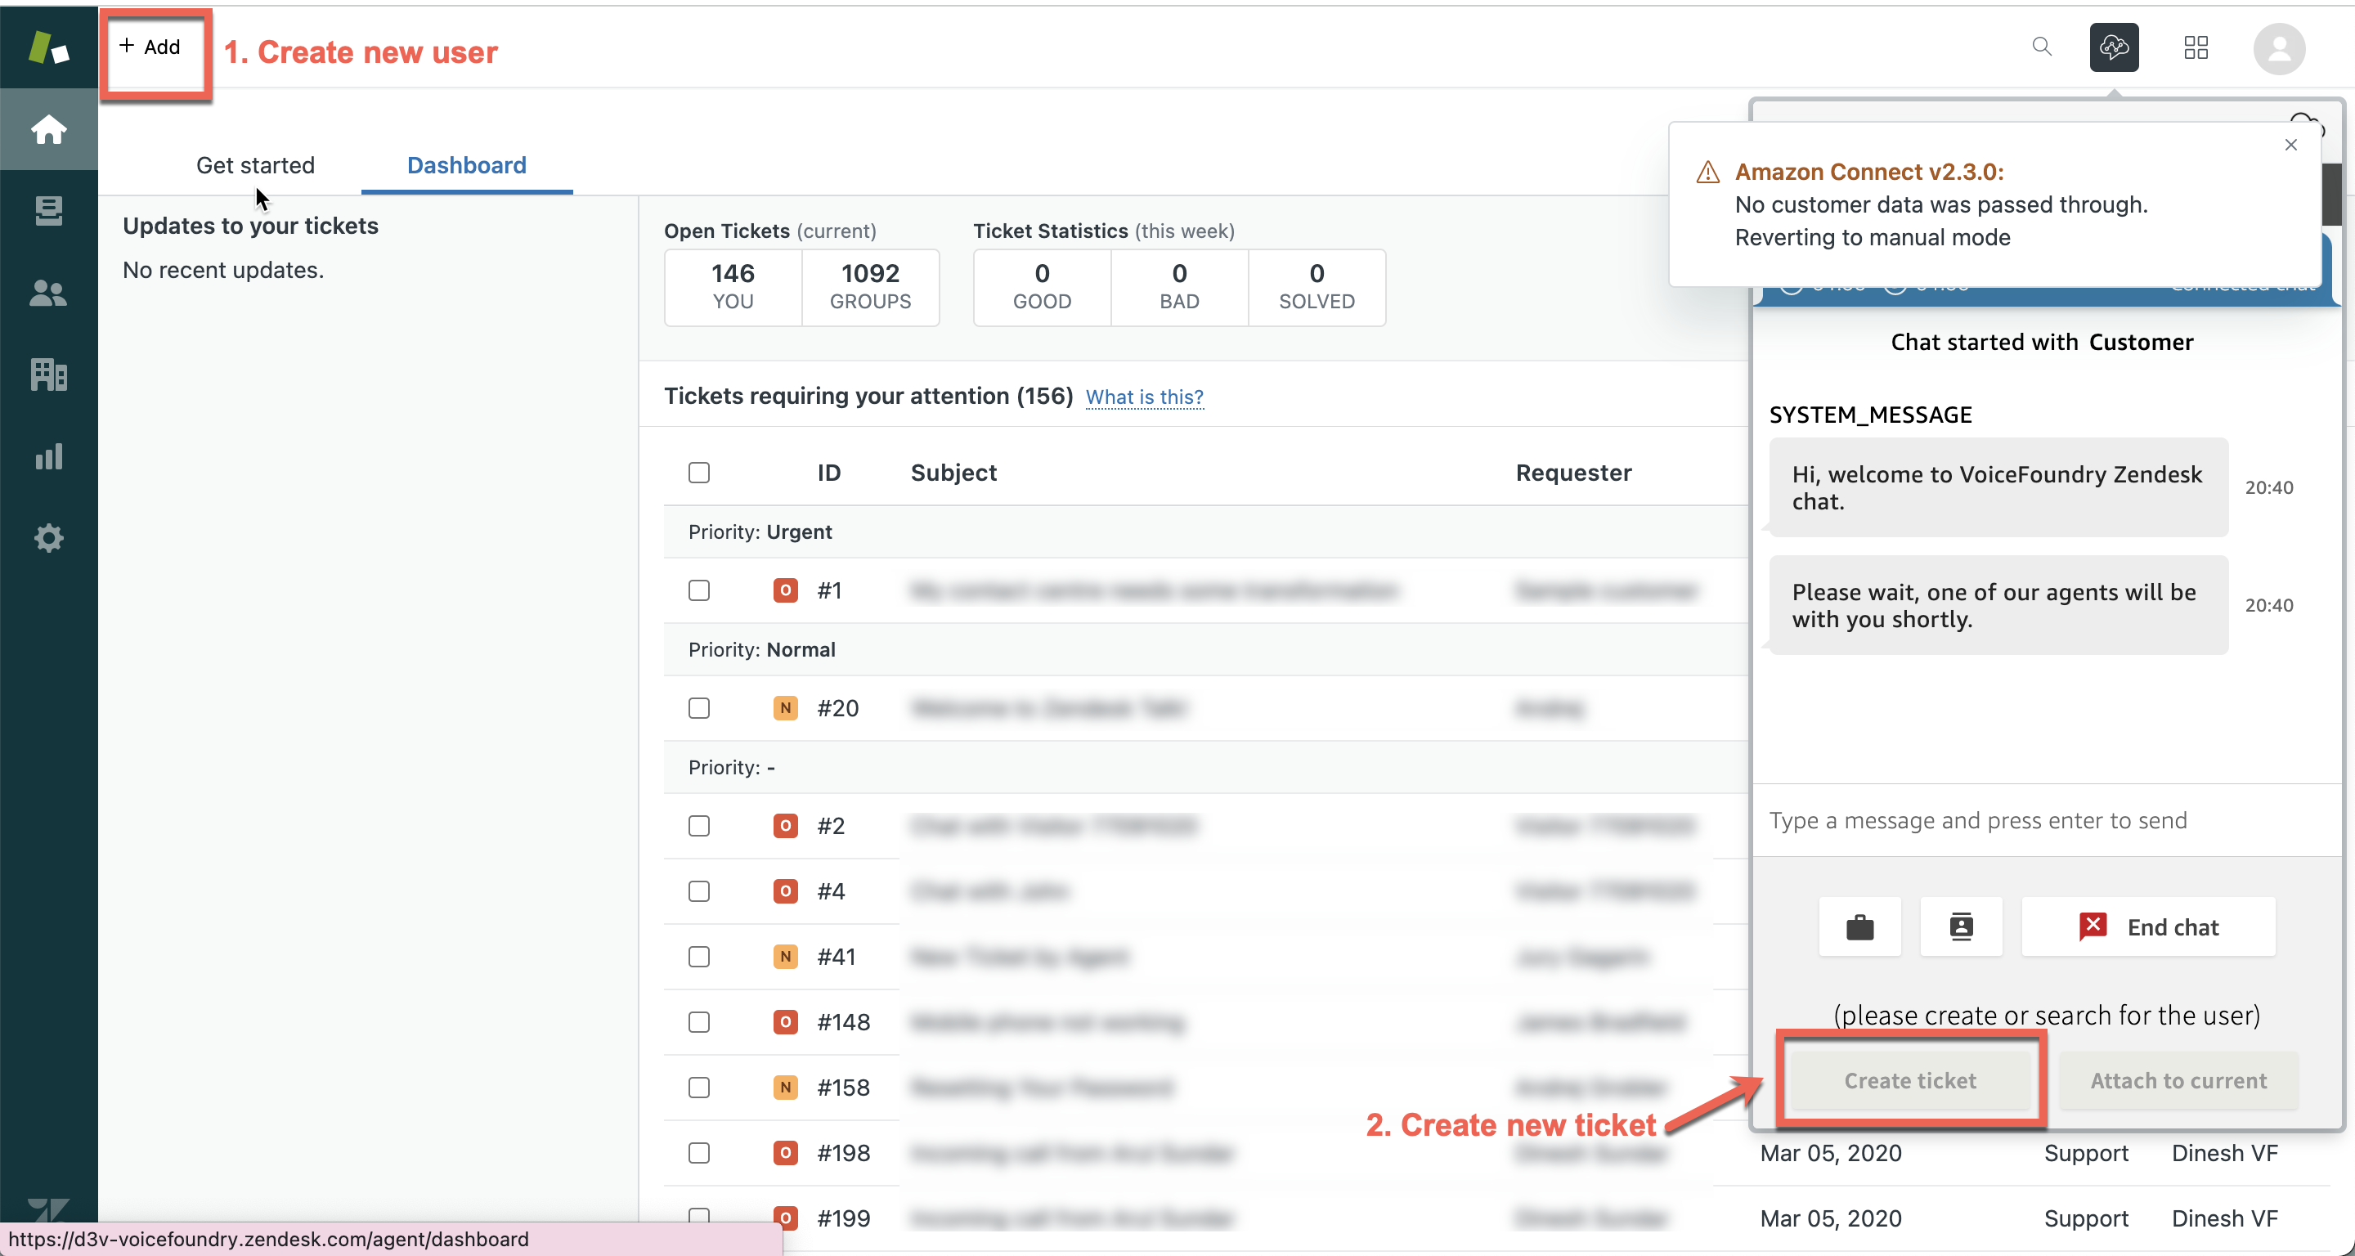2355x1256 pixels.
Task: Check the select-all checkbox in table header
Action: point(698,473)
